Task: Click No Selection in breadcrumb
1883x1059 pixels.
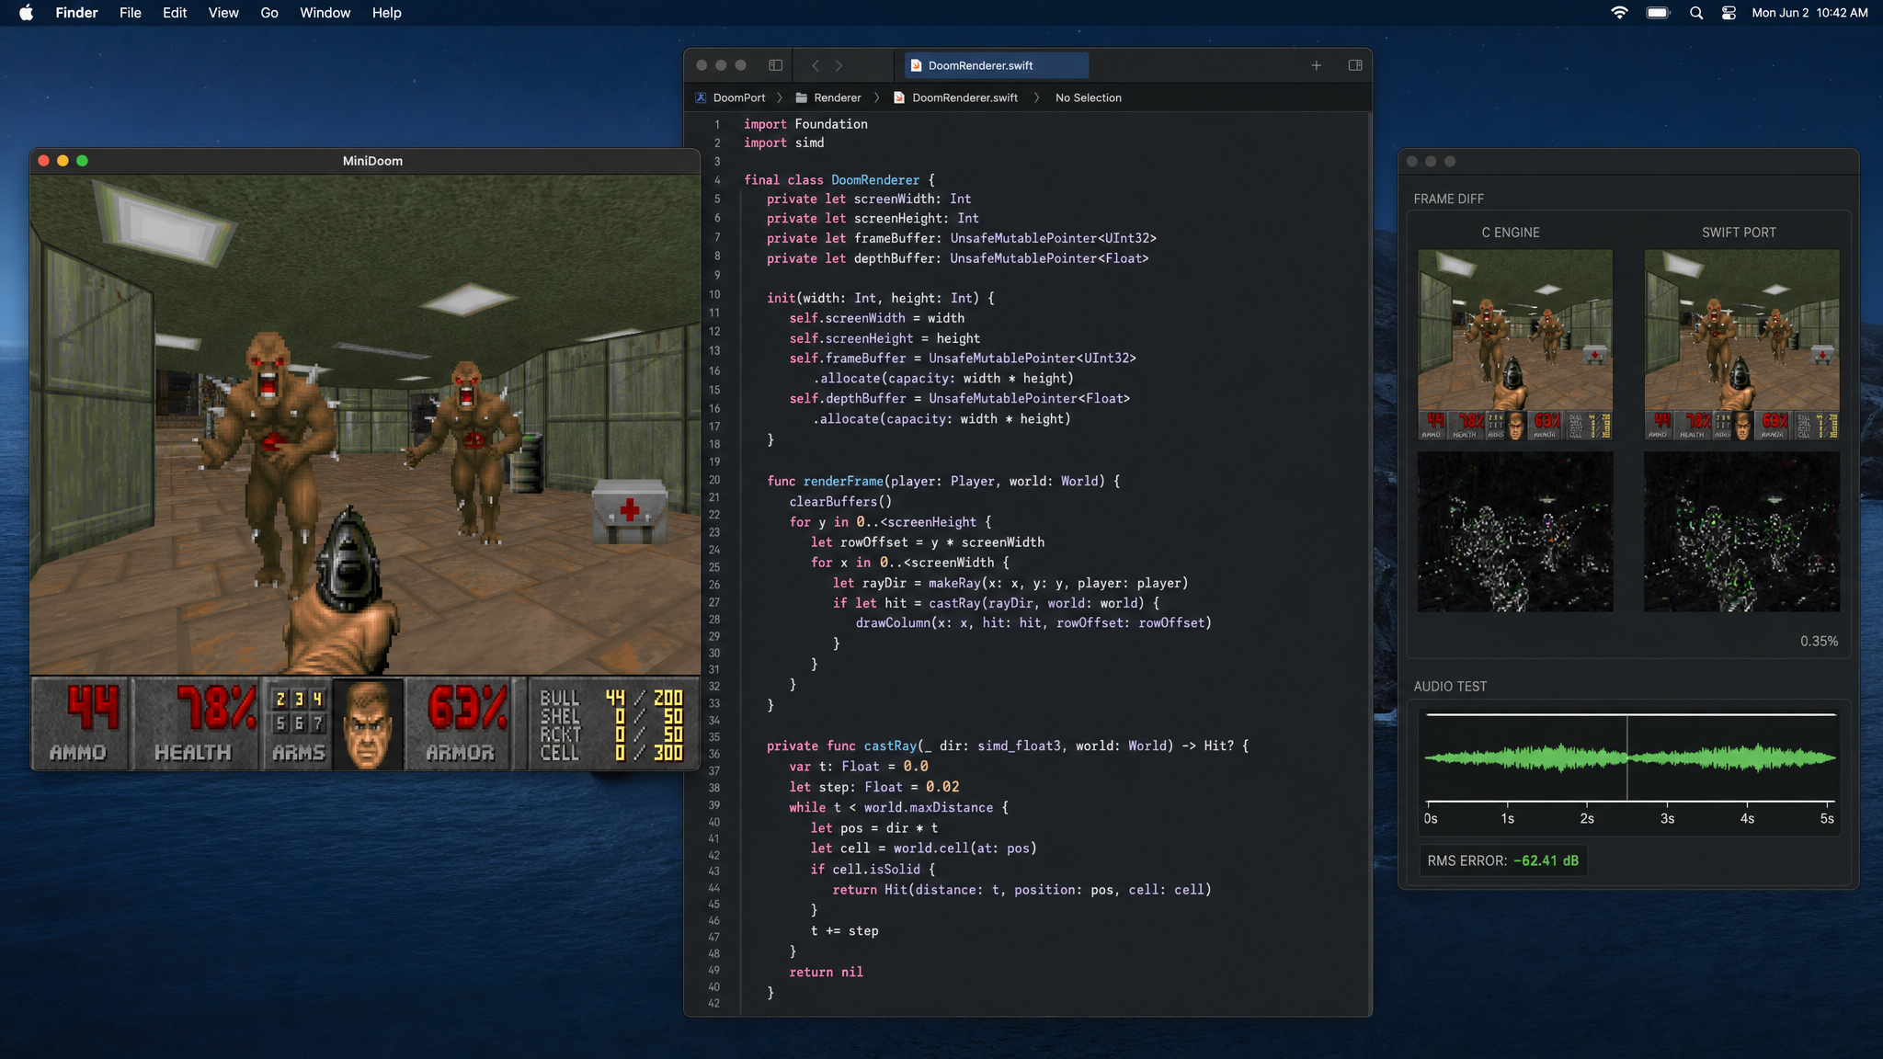Action: [x=1088, y=97]
